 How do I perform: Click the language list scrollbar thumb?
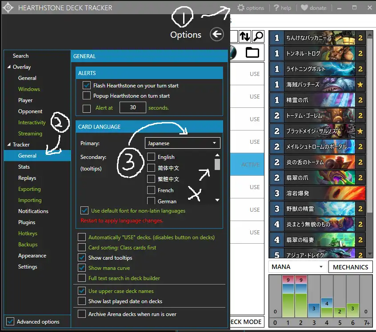click(217, 164)
